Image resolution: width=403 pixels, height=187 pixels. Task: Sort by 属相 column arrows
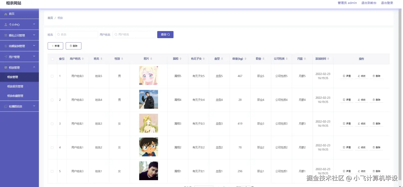[x=181, y=59]
